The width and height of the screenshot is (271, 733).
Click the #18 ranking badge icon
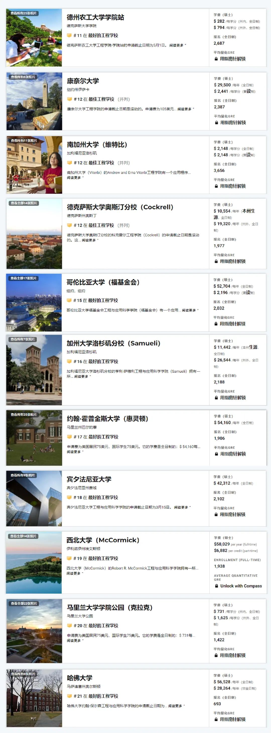pos(69,498)
